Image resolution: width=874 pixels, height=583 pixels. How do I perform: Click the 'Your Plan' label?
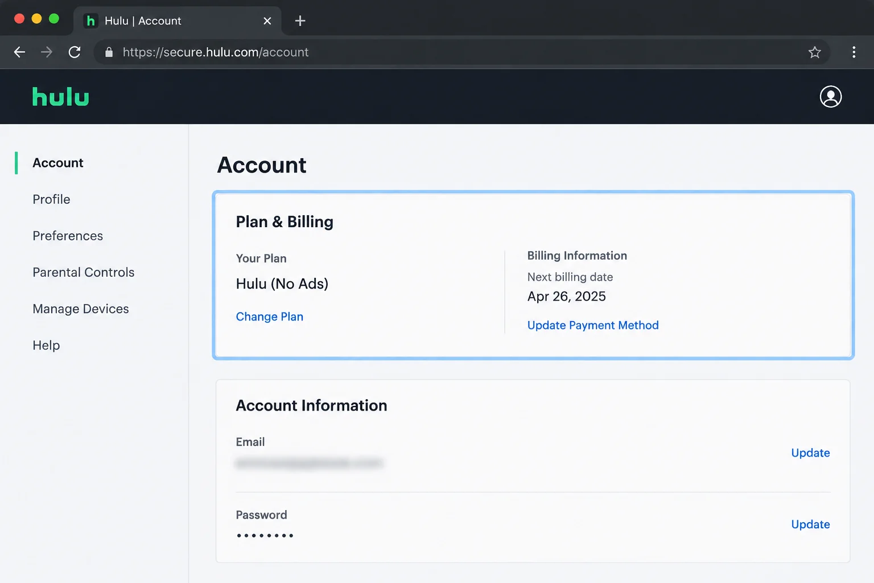point(261,258)
